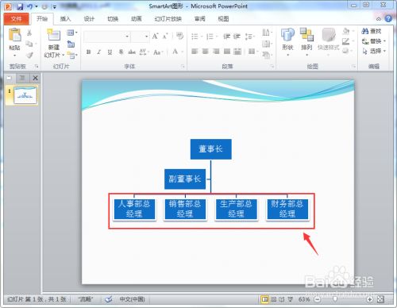Clear all formatting icon
Screen dimensions: 397x308
[x=179, y=36]
